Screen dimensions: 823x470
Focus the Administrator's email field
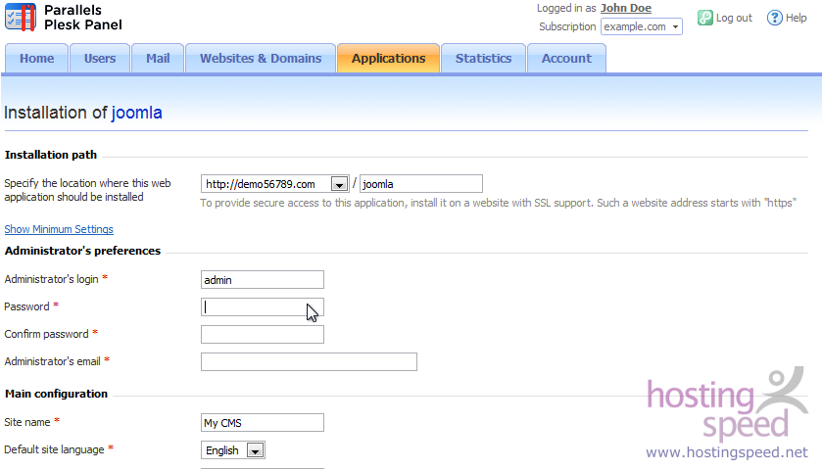(x=310, y=362)
